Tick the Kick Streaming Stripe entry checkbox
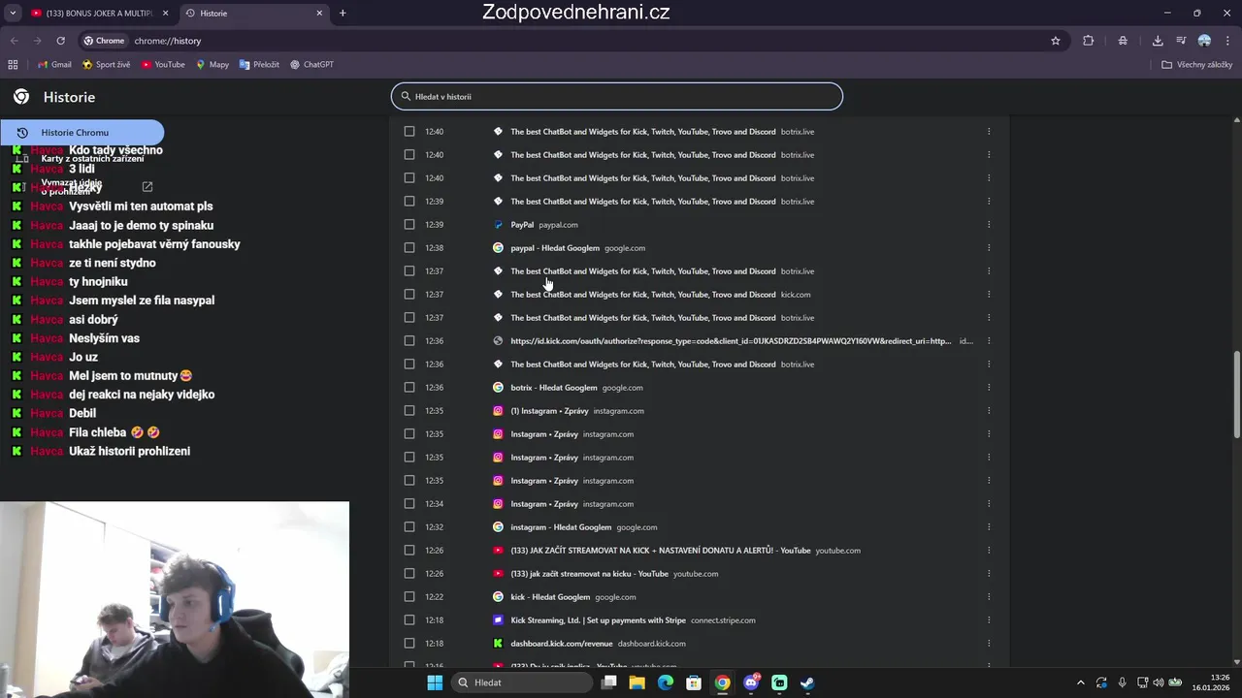1242x698 pixels. 409,620
